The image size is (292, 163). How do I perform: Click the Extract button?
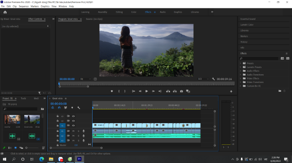(x=175, y=91)
